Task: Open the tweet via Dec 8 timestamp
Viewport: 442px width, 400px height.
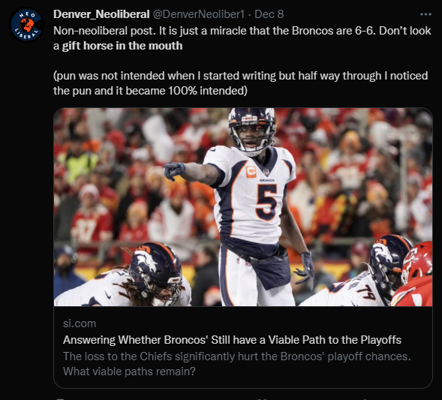Action: coord(269,14)
